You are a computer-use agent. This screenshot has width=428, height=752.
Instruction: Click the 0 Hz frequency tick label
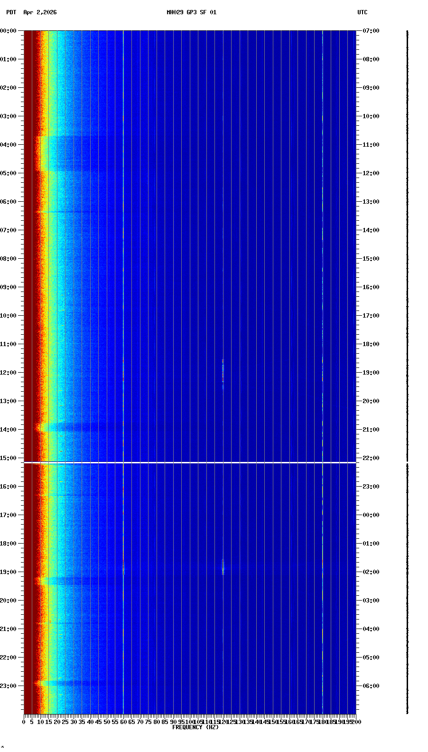(x=24, y=722)
